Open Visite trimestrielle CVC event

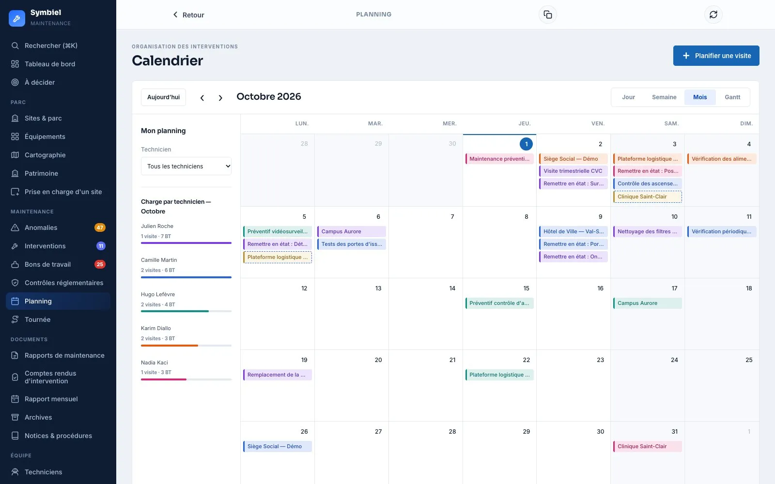coord(573,171)
